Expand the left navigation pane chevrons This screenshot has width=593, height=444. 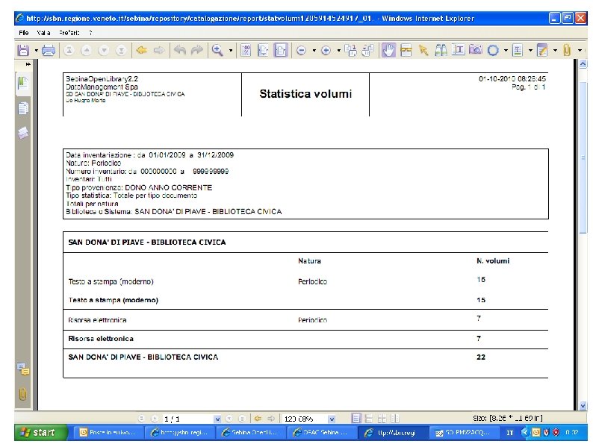(28, 64)
